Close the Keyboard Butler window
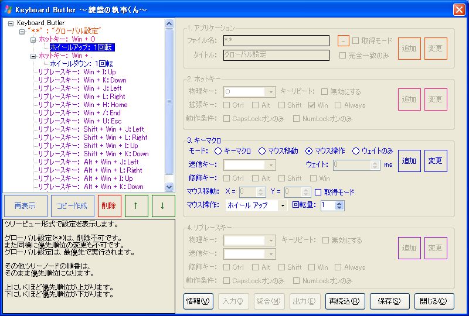The height and width of the screenshot is (316, 469). pos(459,9)
